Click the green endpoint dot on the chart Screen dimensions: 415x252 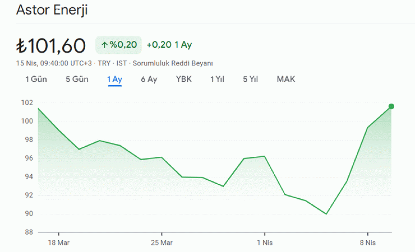(x=391, y=106)
